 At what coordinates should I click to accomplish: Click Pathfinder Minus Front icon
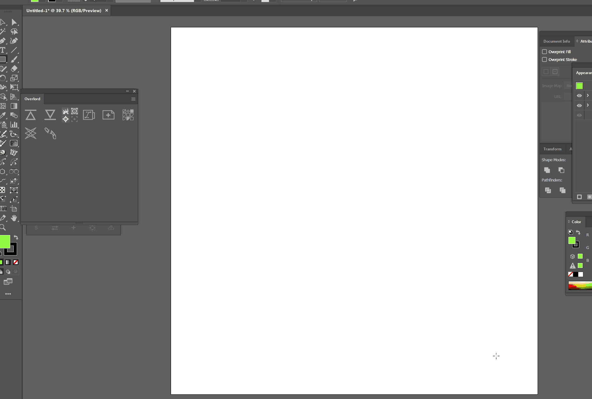click(x=561, y=170)
